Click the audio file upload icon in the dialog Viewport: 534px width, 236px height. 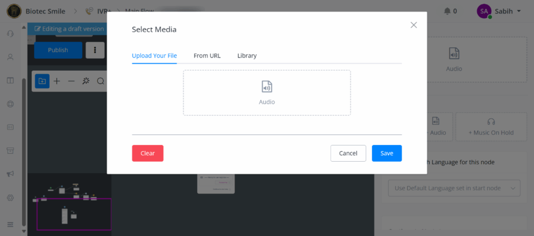coord(266,87)
